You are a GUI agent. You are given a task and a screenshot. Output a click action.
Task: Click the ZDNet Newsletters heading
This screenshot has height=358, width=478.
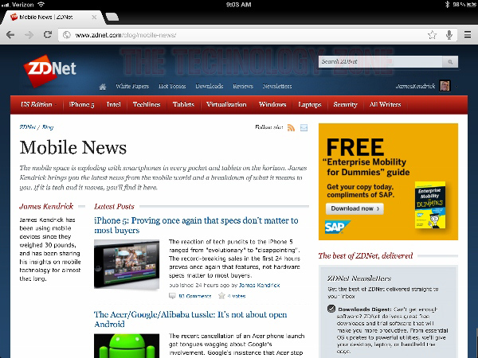tap(359, 278)
